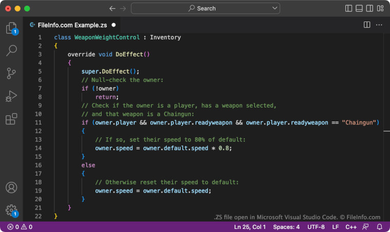Click the Go Back arrow in title bar

pos(112,9)
